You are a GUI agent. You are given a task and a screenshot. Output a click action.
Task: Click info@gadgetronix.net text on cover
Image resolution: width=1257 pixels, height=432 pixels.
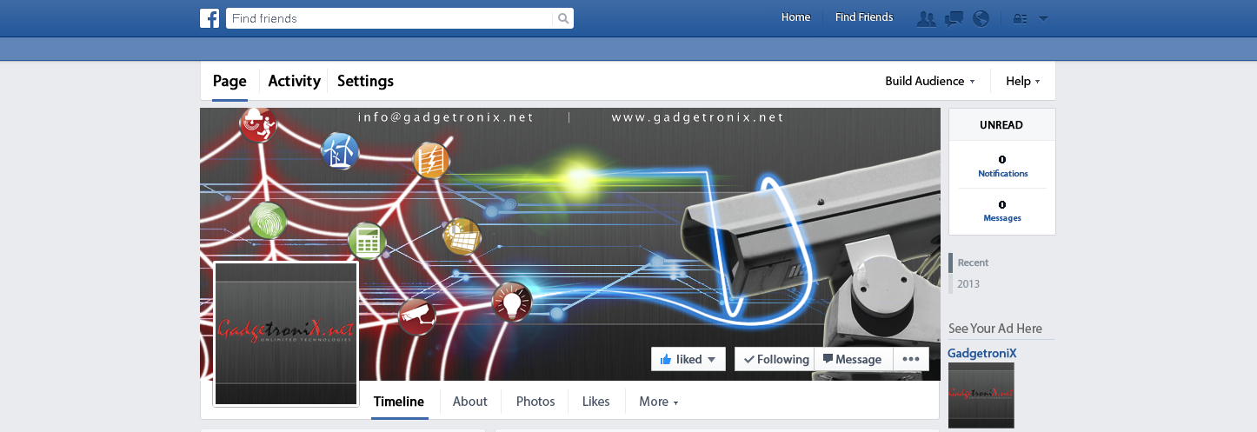point(446,117)
